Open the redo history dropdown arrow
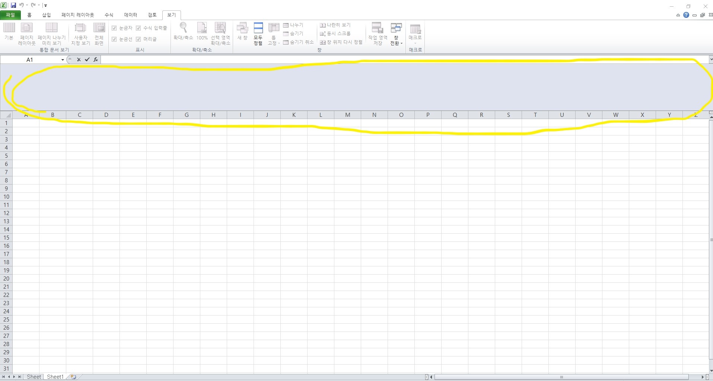This screenshot has height=381, width=713. coord(39,6)
